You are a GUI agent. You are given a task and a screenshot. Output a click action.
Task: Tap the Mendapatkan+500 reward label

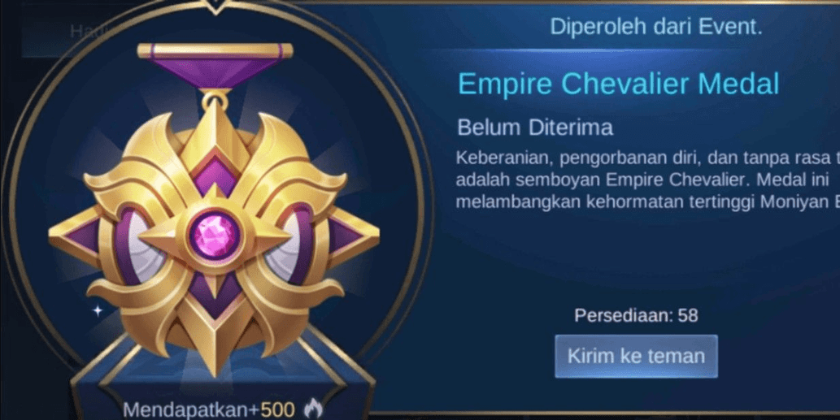(x=209, y=409)
